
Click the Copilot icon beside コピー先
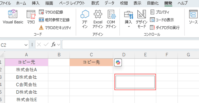point(118,62)
